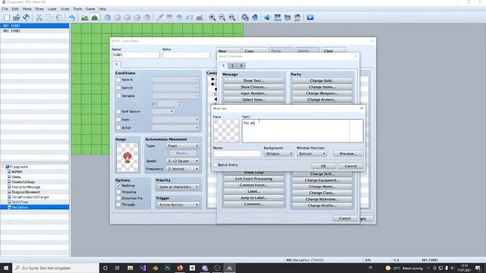Viewport: 486px width, 273px height.
Task: Open File Explorer from the taskbar
Action: [130, 268]
